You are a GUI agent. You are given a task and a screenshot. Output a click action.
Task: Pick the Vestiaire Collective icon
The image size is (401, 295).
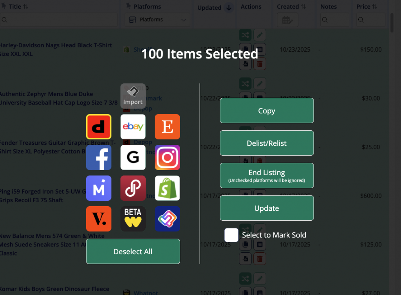pos(99,219)
